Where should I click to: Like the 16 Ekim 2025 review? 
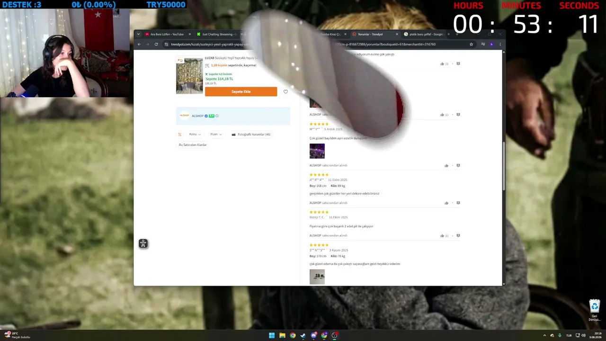pyautogui.click(x=444, y=235)
